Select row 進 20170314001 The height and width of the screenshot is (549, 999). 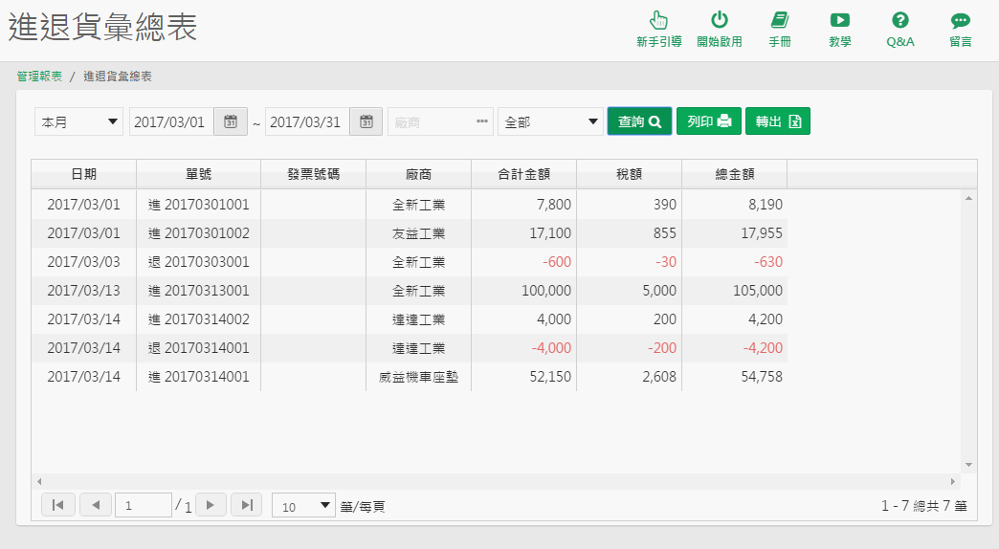(409, 377)
